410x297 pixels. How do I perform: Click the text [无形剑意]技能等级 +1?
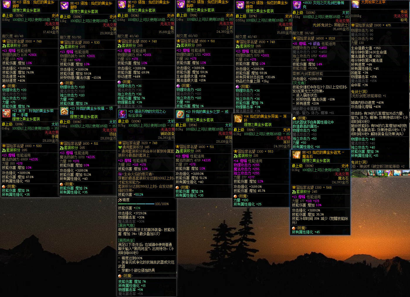[x=368, y=96]
